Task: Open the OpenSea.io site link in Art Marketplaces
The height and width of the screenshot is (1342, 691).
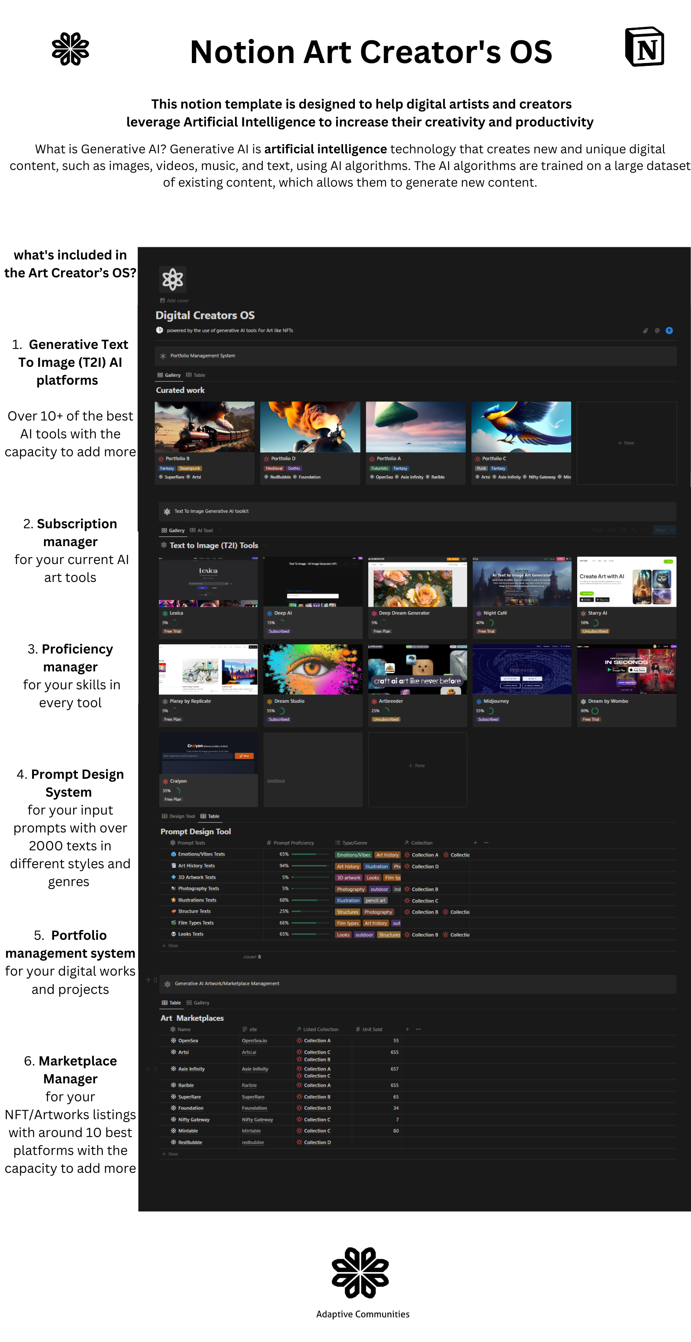Action: coord(254,1040)
